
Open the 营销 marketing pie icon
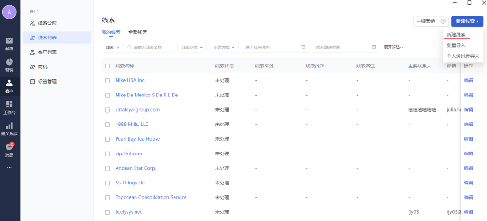click(x=10, y=63)
